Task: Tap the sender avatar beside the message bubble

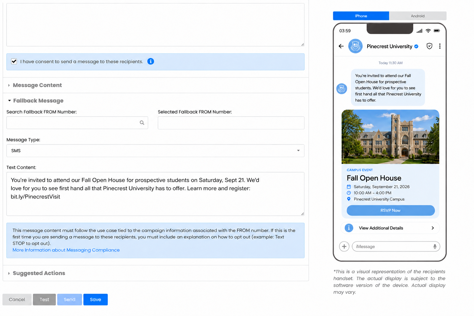Action: [x=342, y=89]
